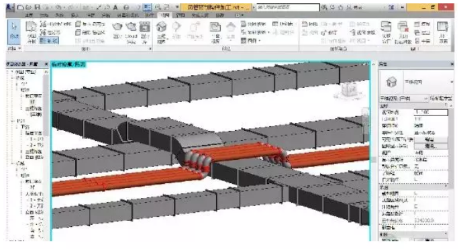Expand the Select panel dropdown below Modify

click(x=14, y=48)
